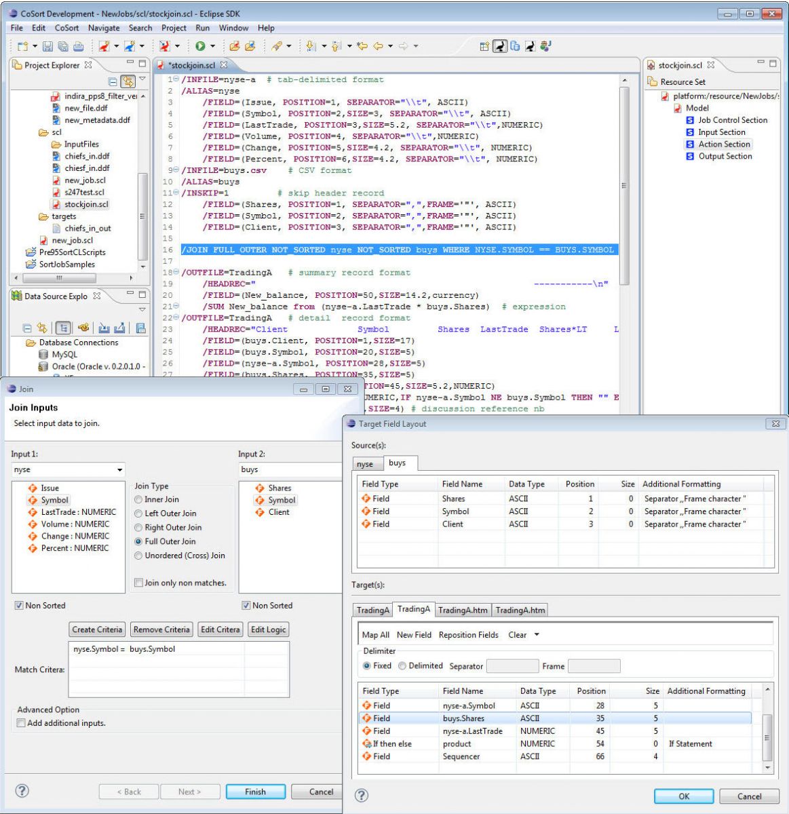Image resolution: width=789 pixels, height=814 pixels.
Task: Click the Remove Criteria button
Action: 161,629
